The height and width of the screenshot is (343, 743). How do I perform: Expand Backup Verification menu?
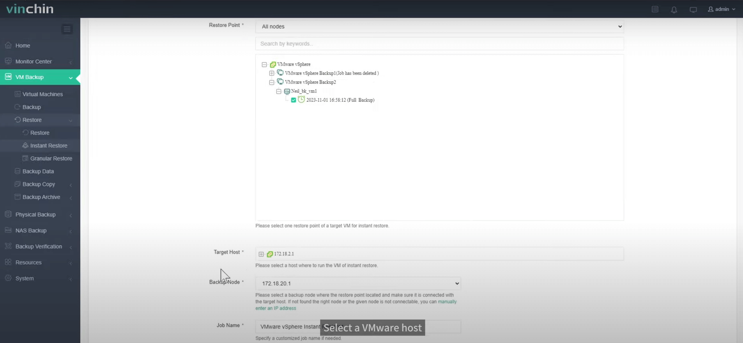pos(40,246)
